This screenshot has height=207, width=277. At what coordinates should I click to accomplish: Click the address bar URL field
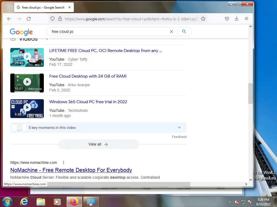coord(131,19)
